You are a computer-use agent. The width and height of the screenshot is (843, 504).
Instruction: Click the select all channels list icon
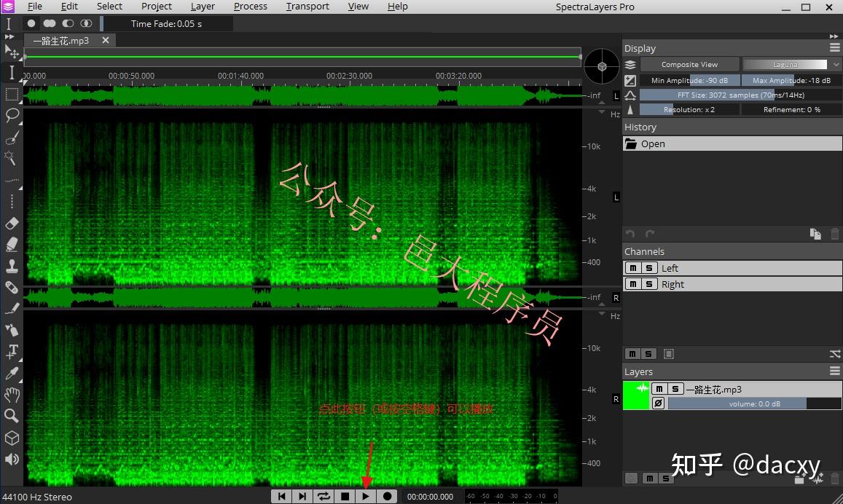pyautogui.click(x=668, y=353)
